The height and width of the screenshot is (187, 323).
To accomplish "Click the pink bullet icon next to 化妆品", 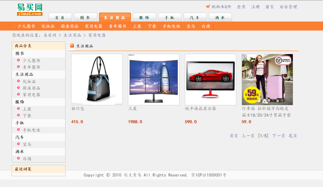I will [x=18, y=81].
